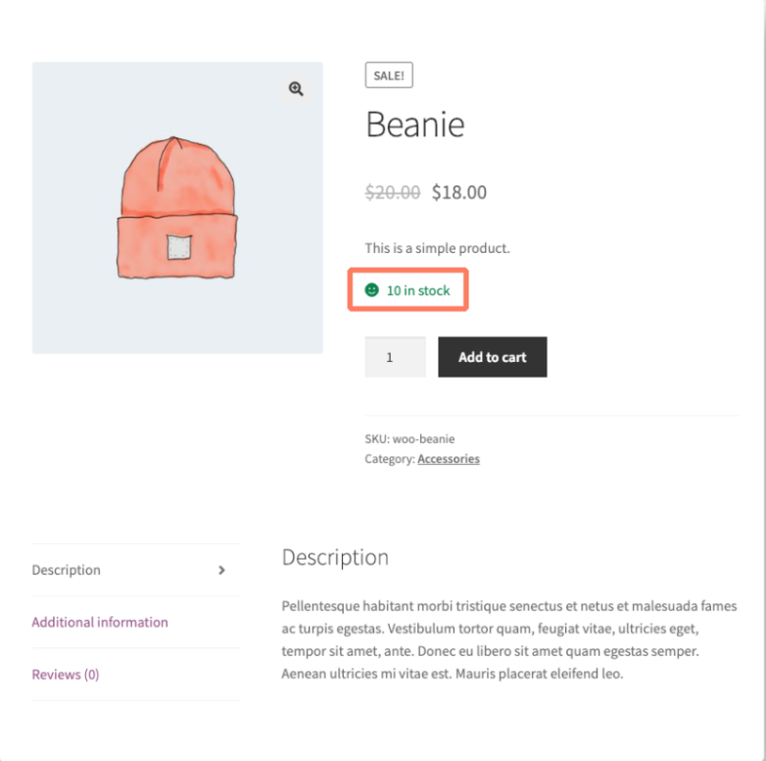Image resolution: width=766 pixels, height=761 pixels.
Task: Open the Reviews (0) tab
Action: (x=66, y=674)
